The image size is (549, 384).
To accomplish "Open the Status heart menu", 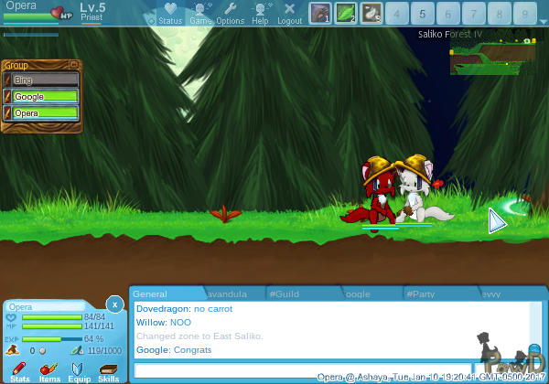I will (170, 14).
